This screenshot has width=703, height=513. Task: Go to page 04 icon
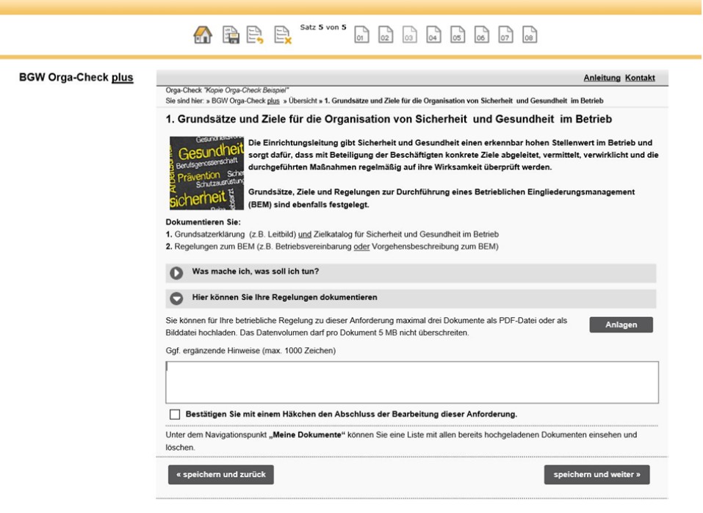433,35
